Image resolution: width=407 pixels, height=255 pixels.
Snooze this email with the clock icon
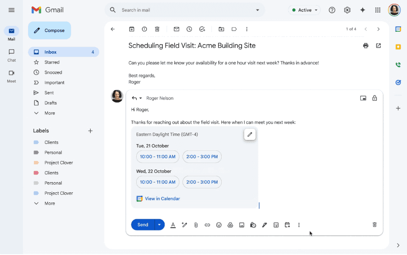[189, 29]
